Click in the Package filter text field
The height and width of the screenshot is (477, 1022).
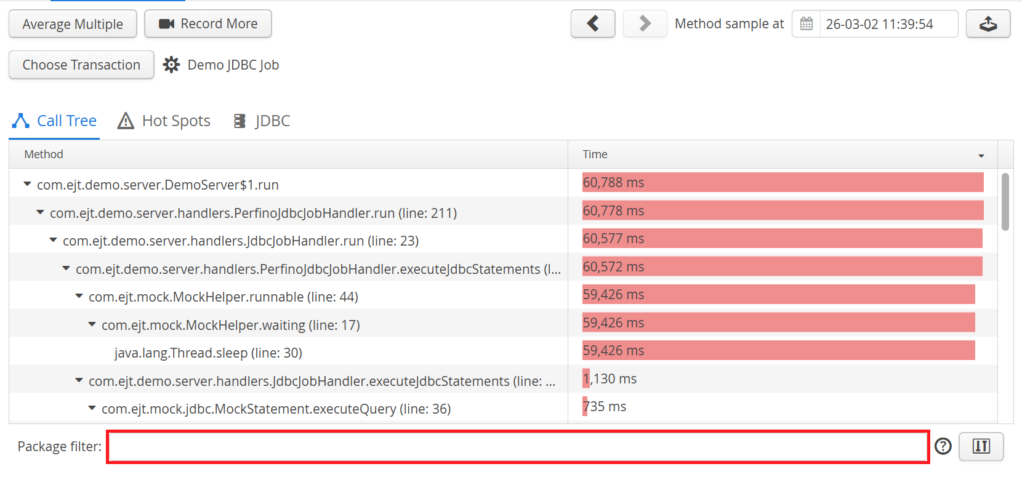pos(517,447)
